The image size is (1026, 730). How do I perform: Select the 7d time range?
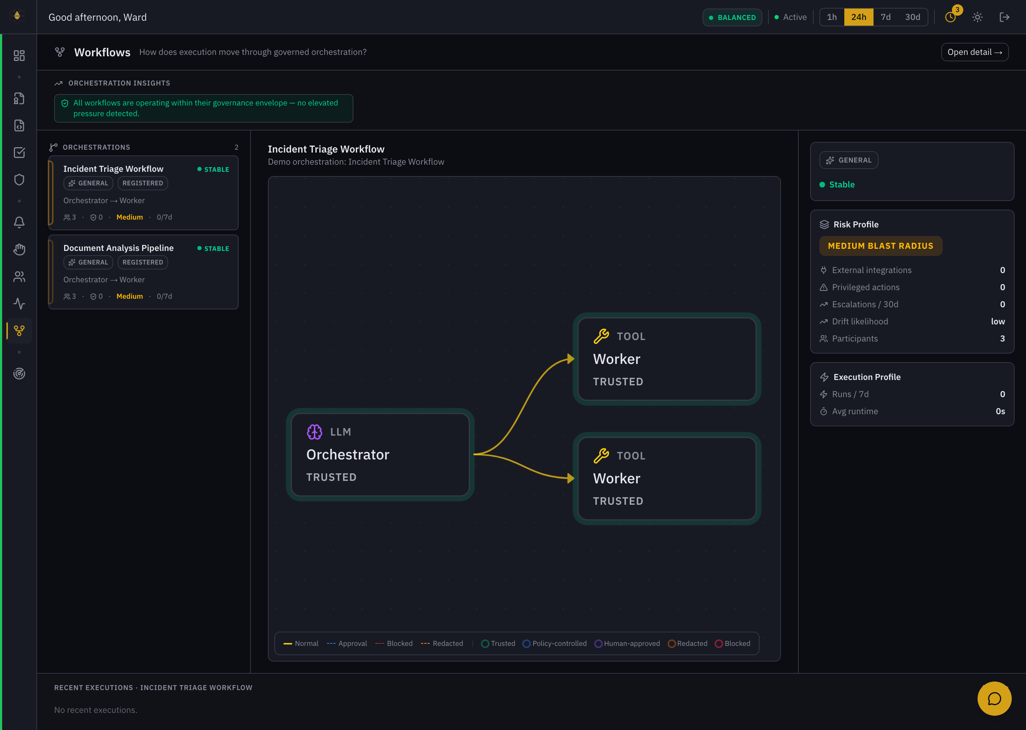pyautogui.click(x=885, y=17)
